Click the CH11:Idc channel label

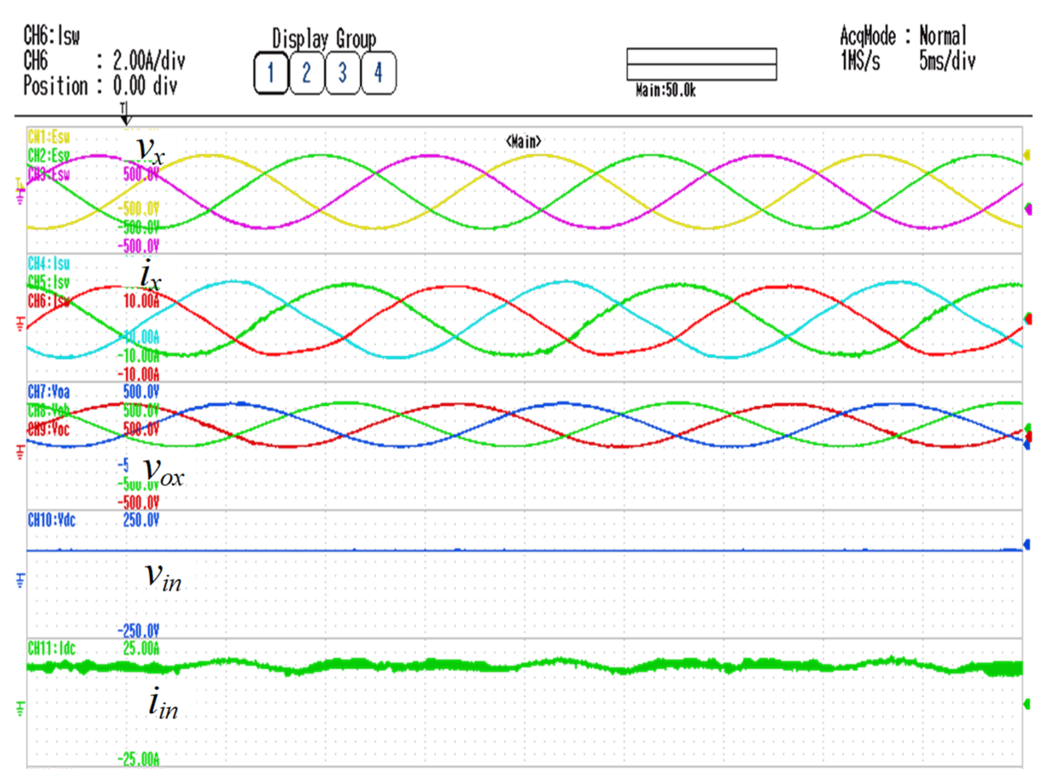click(x=51, y=648)
